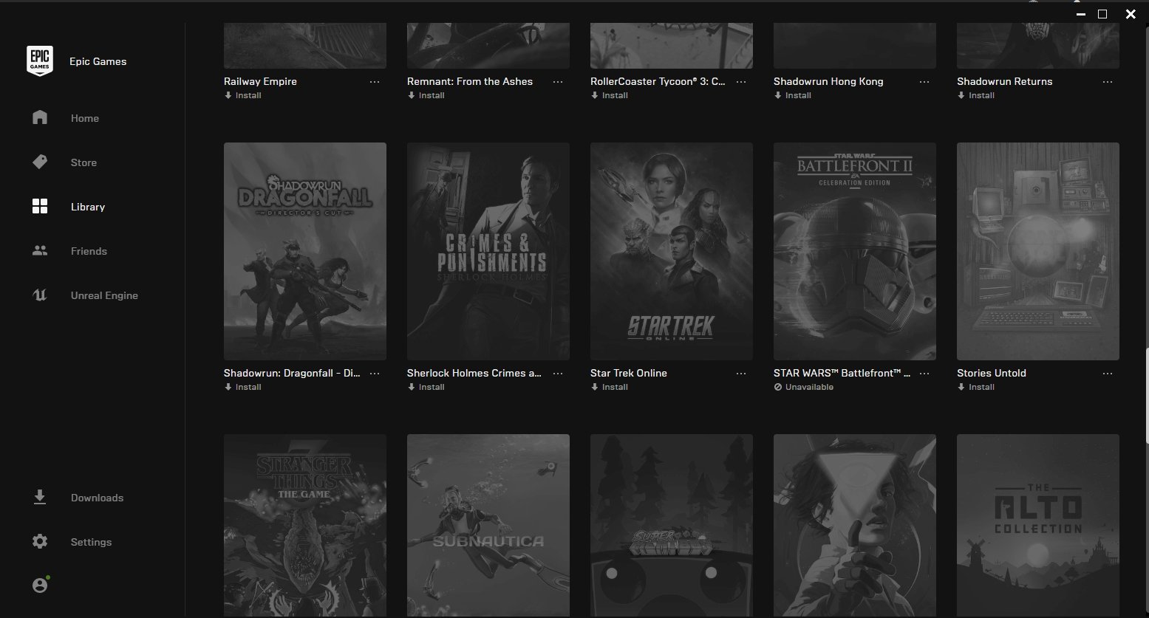The height and width of the screenshot is (618, 1149).
Task: Show the three-dot menu for Star Trek Online
Action: [741, 374]
